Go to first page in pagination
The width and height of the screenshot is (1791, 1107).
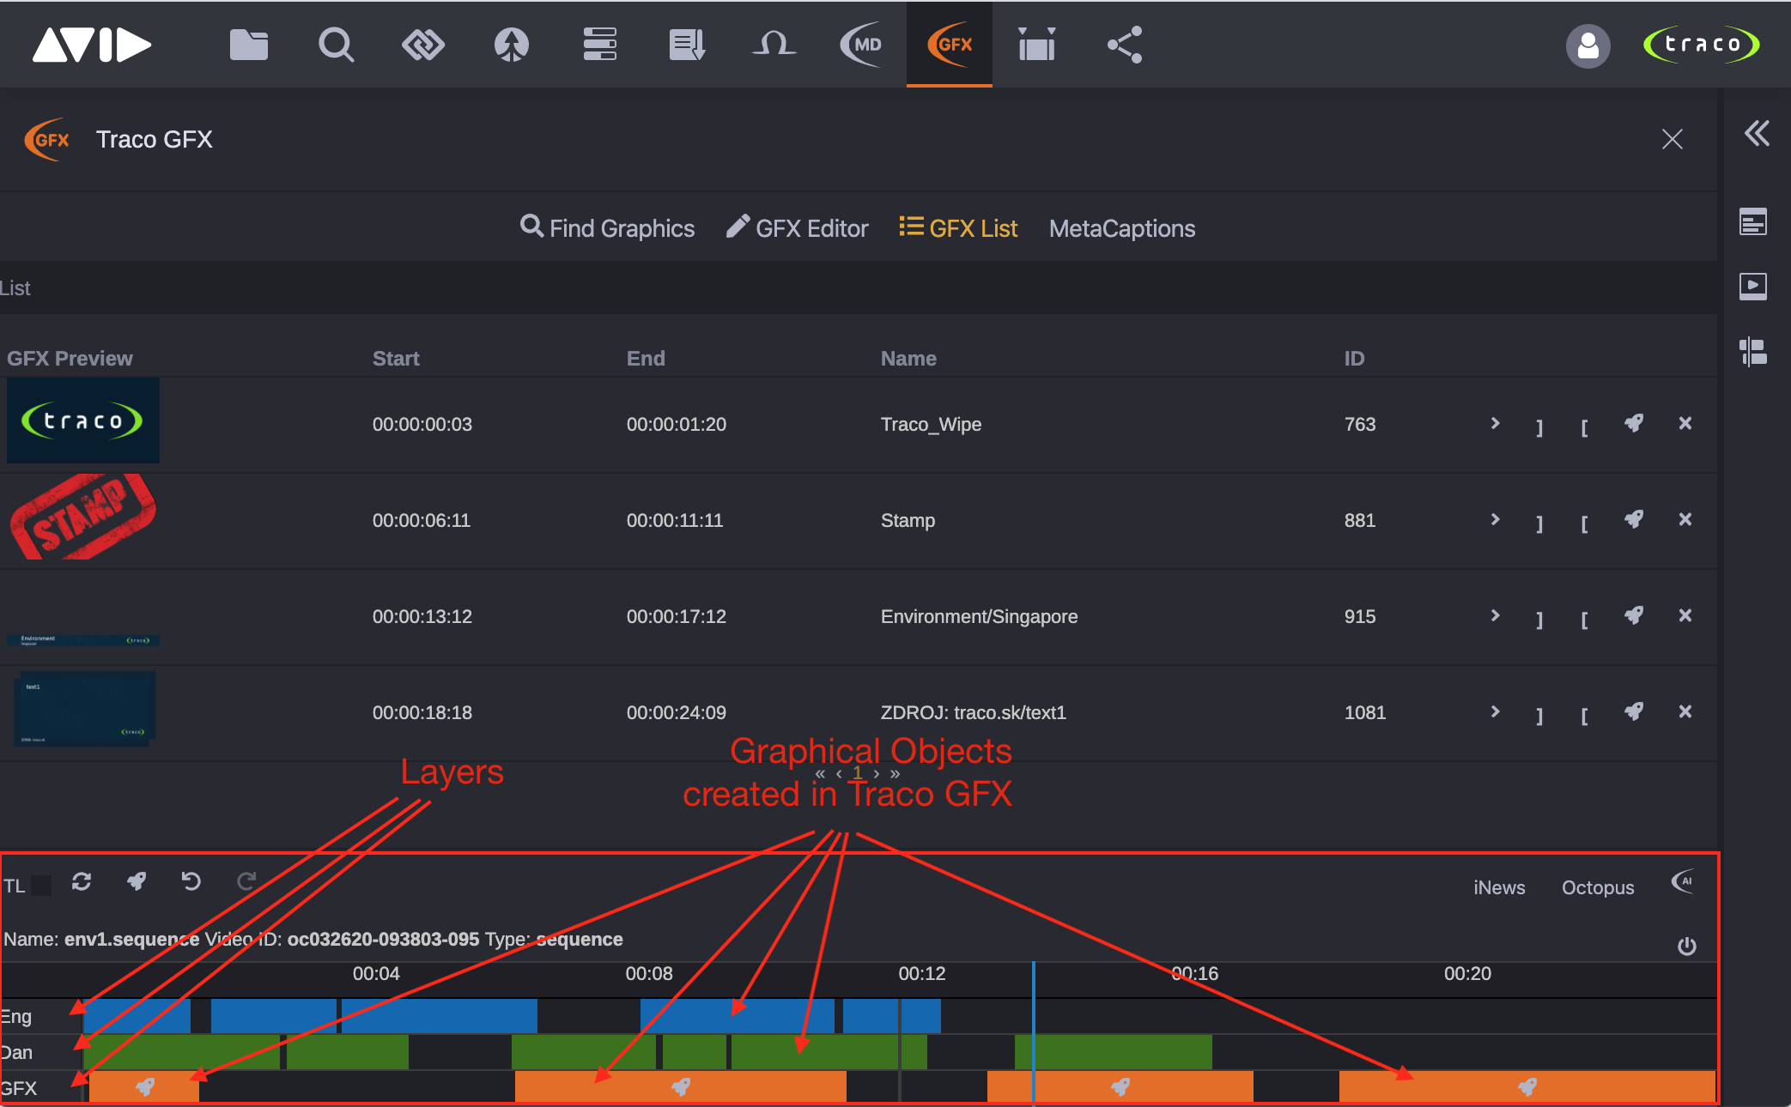click(x=820, y=773)
